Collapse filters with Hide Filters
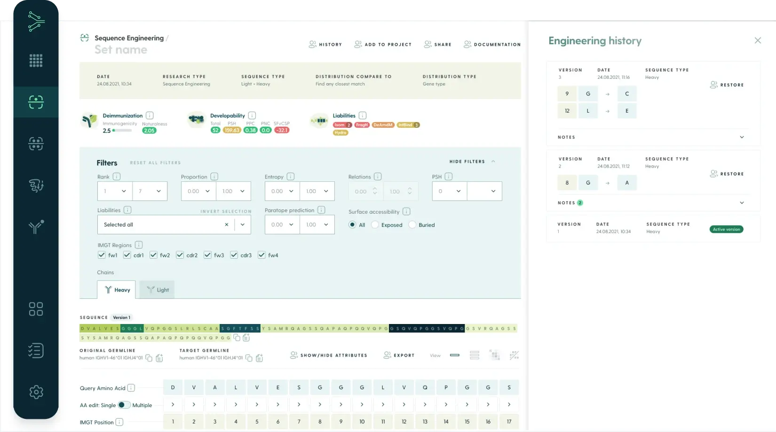776x432 pixels. [x=472, y=162]
